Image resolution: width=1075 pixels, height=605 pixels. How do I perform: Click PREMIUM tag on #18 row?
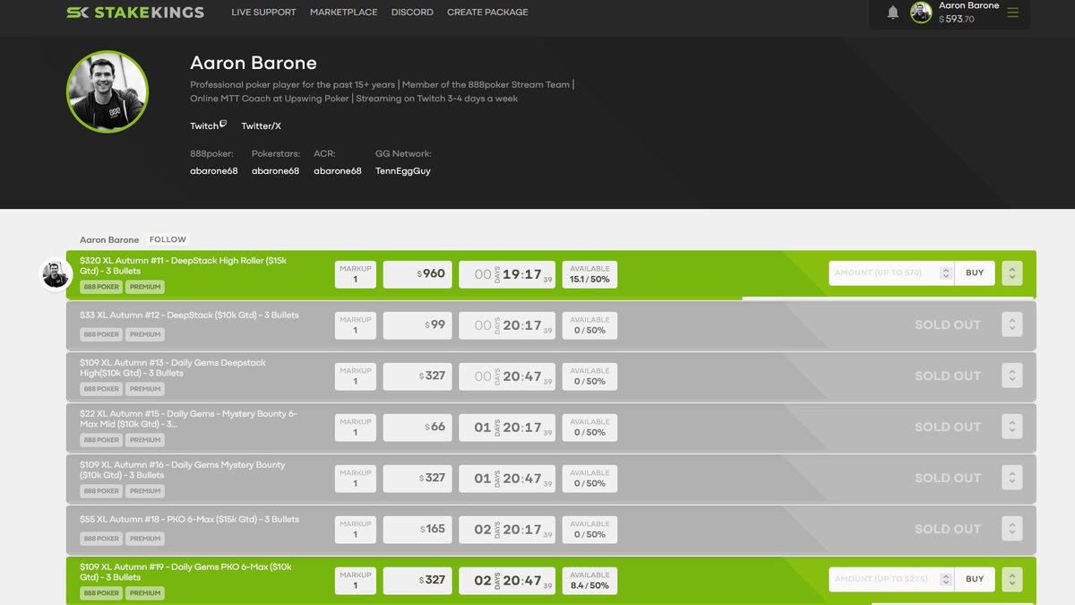click(x=145, y=539)
